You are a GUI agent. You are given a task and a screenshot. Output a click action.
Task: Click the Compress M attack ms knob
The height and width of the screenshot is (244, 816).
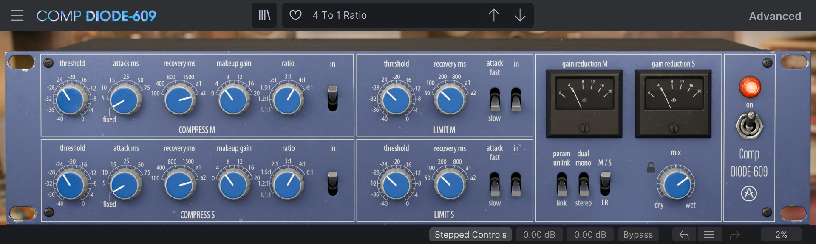[125, 100]
